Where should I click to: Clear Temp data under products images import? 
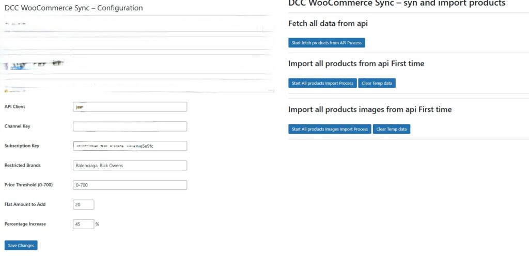(392, 129)
